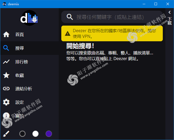Click the info circle icon beside 關於
The width and height of the screenshot is (174, 140).
(x=6, y=116)
